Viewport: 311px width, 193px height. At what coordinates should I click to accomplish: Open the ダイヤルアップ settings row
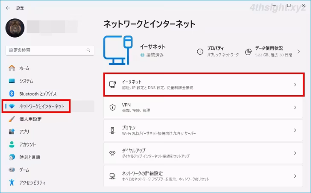pos(203,153)
